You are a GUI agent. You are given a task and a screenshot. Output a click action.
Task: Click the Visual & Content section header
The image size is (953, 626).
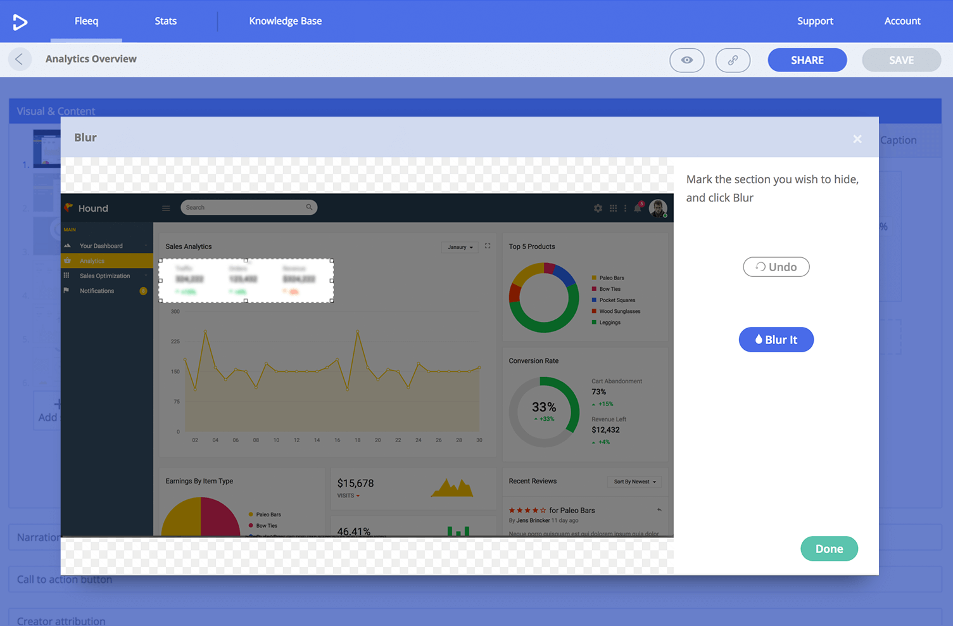point(475,110)
